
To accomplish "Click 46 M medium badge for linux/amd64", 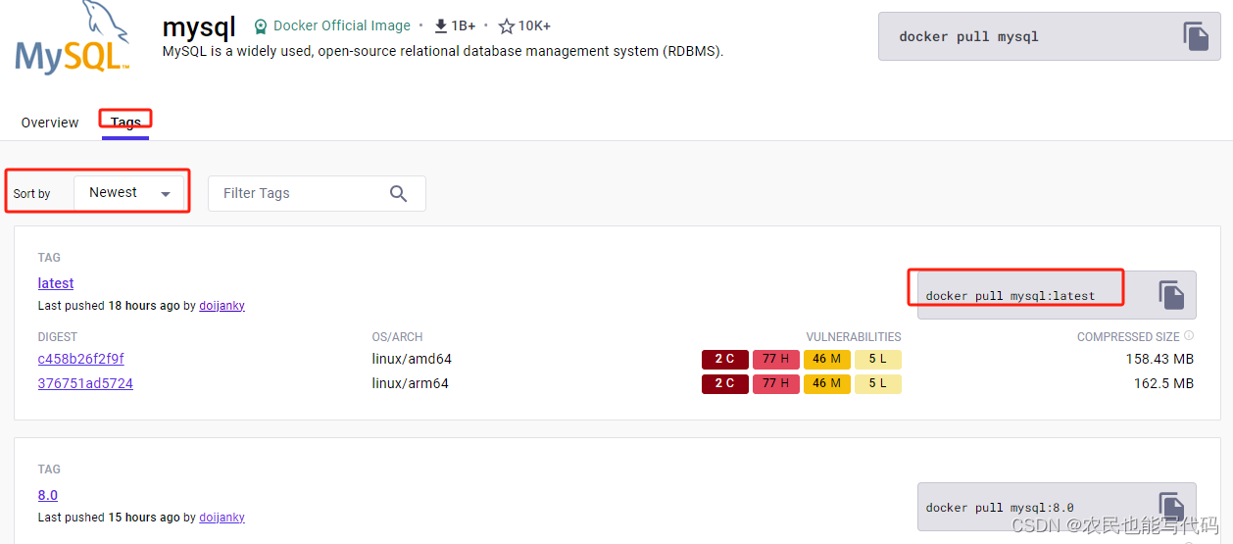I will [x=827, y=359].
